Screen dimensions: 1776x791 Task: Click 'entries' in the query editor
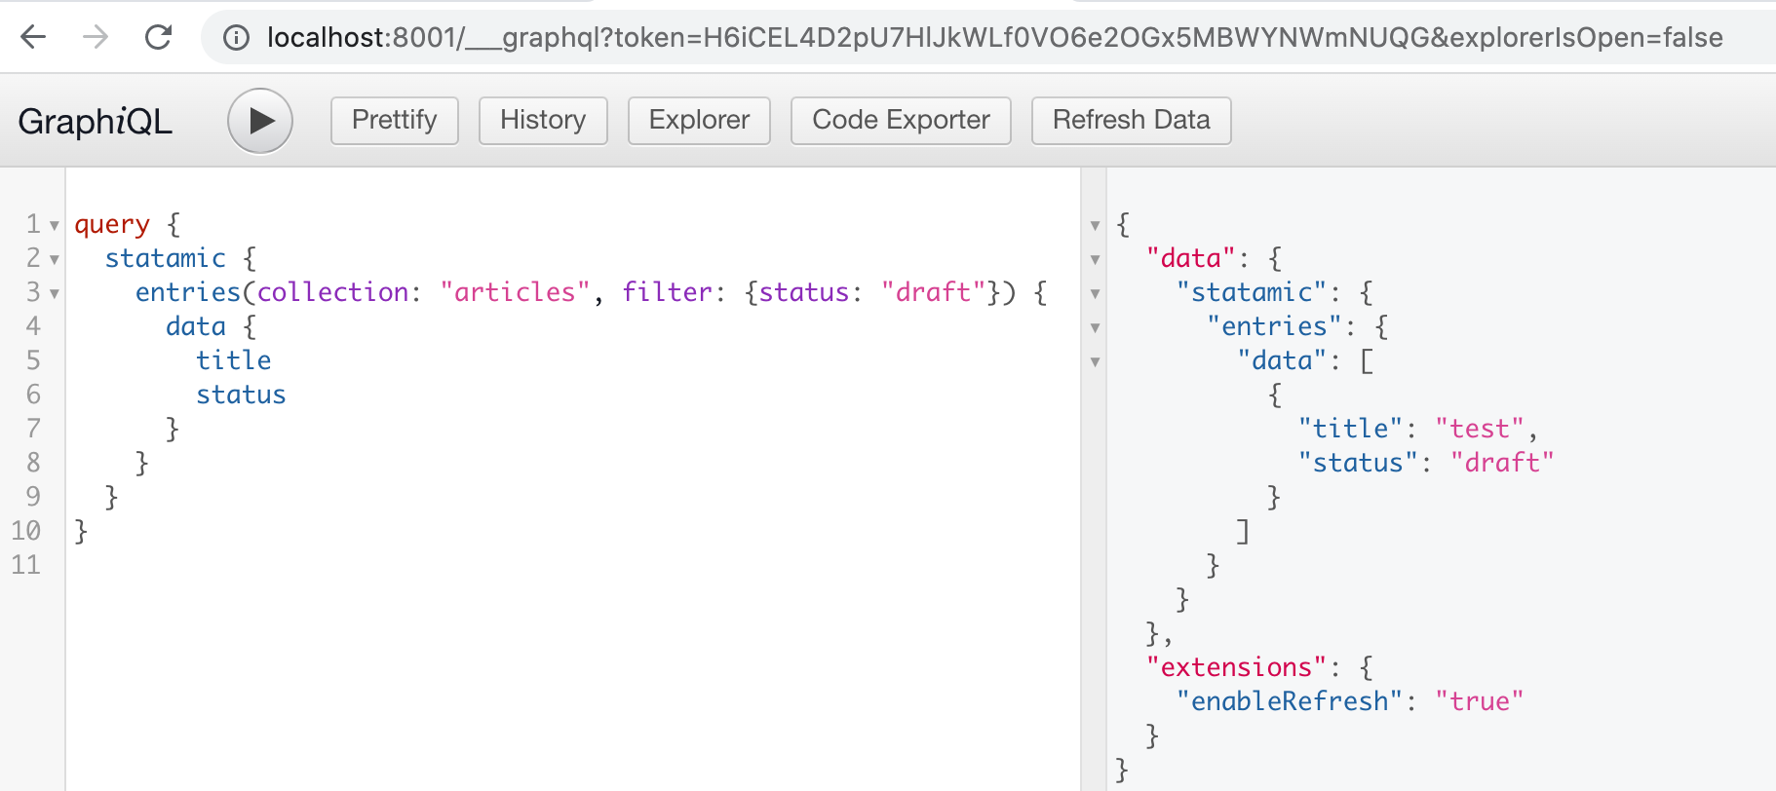pos(188,292)
